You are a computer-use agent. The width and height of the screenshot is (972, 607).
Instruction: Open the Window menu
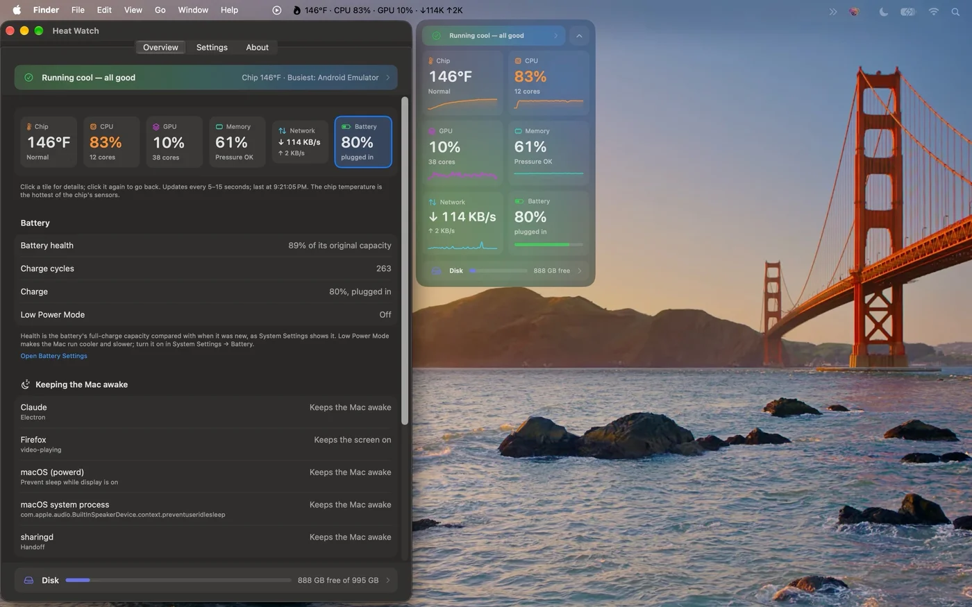[x=193, y=10]
